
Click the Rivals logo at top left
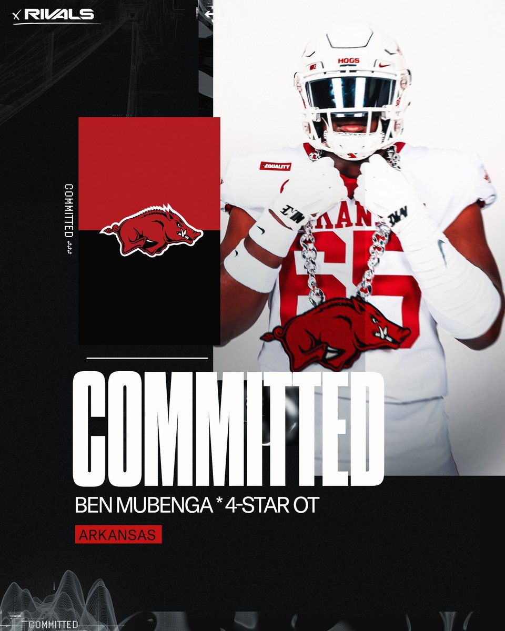pyautogui.click(x=53, y=15)
